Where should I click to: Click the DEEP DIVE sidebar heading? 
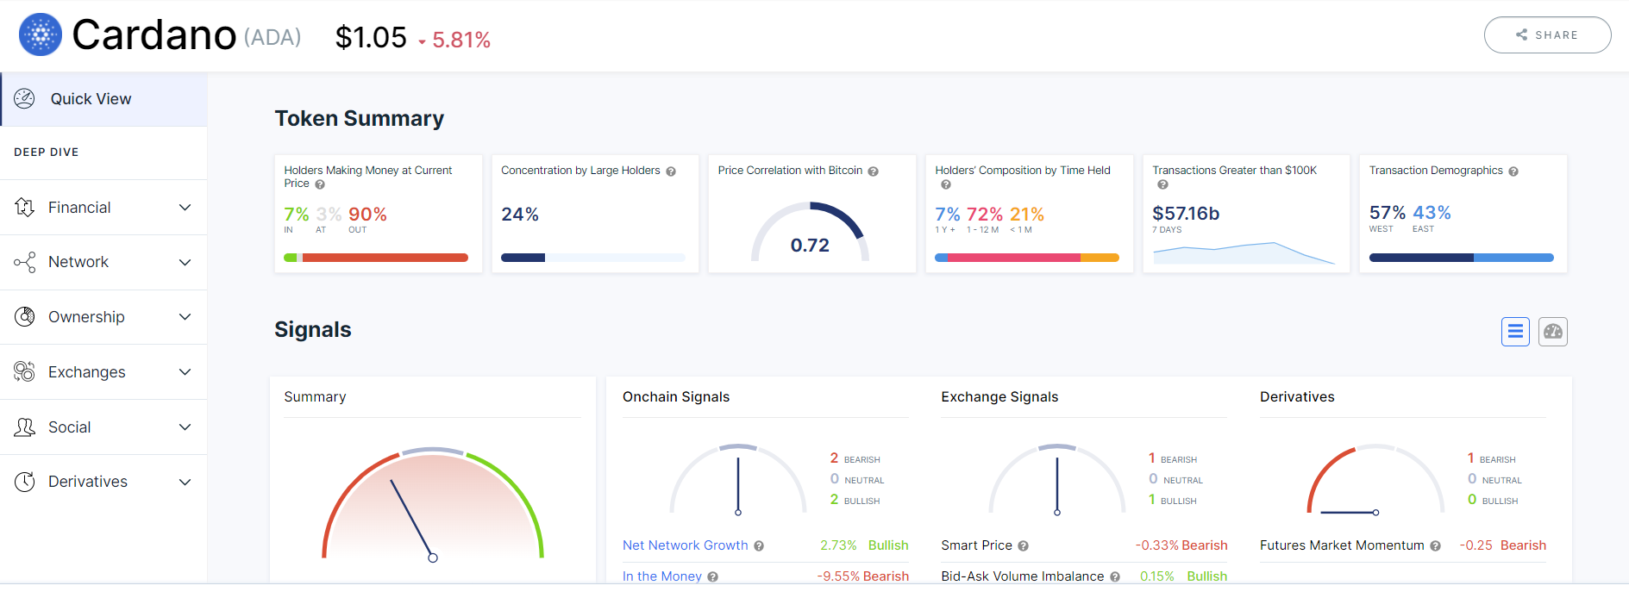coord(47,153)
